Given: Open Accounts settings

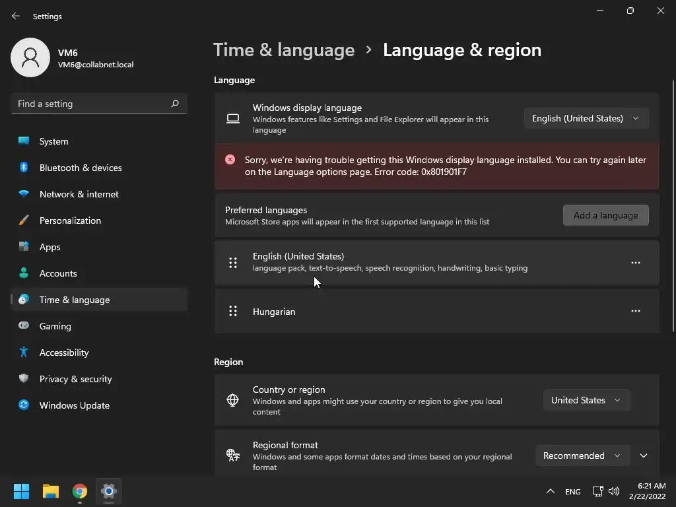Looking at the screenshot, I should tap(99, 273).
